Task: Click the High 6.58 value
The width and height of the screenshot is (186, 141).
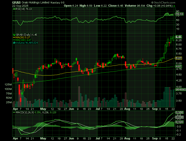Action: point(86,6)
